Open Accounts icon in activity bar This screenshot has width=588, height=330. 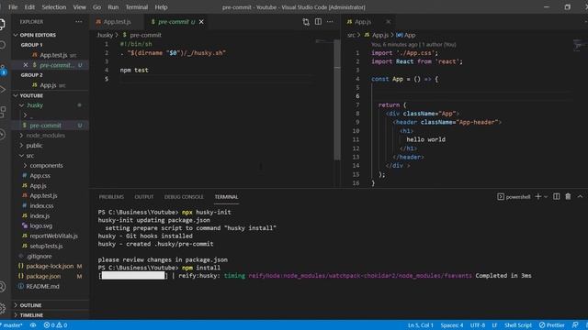click(2, 287)
